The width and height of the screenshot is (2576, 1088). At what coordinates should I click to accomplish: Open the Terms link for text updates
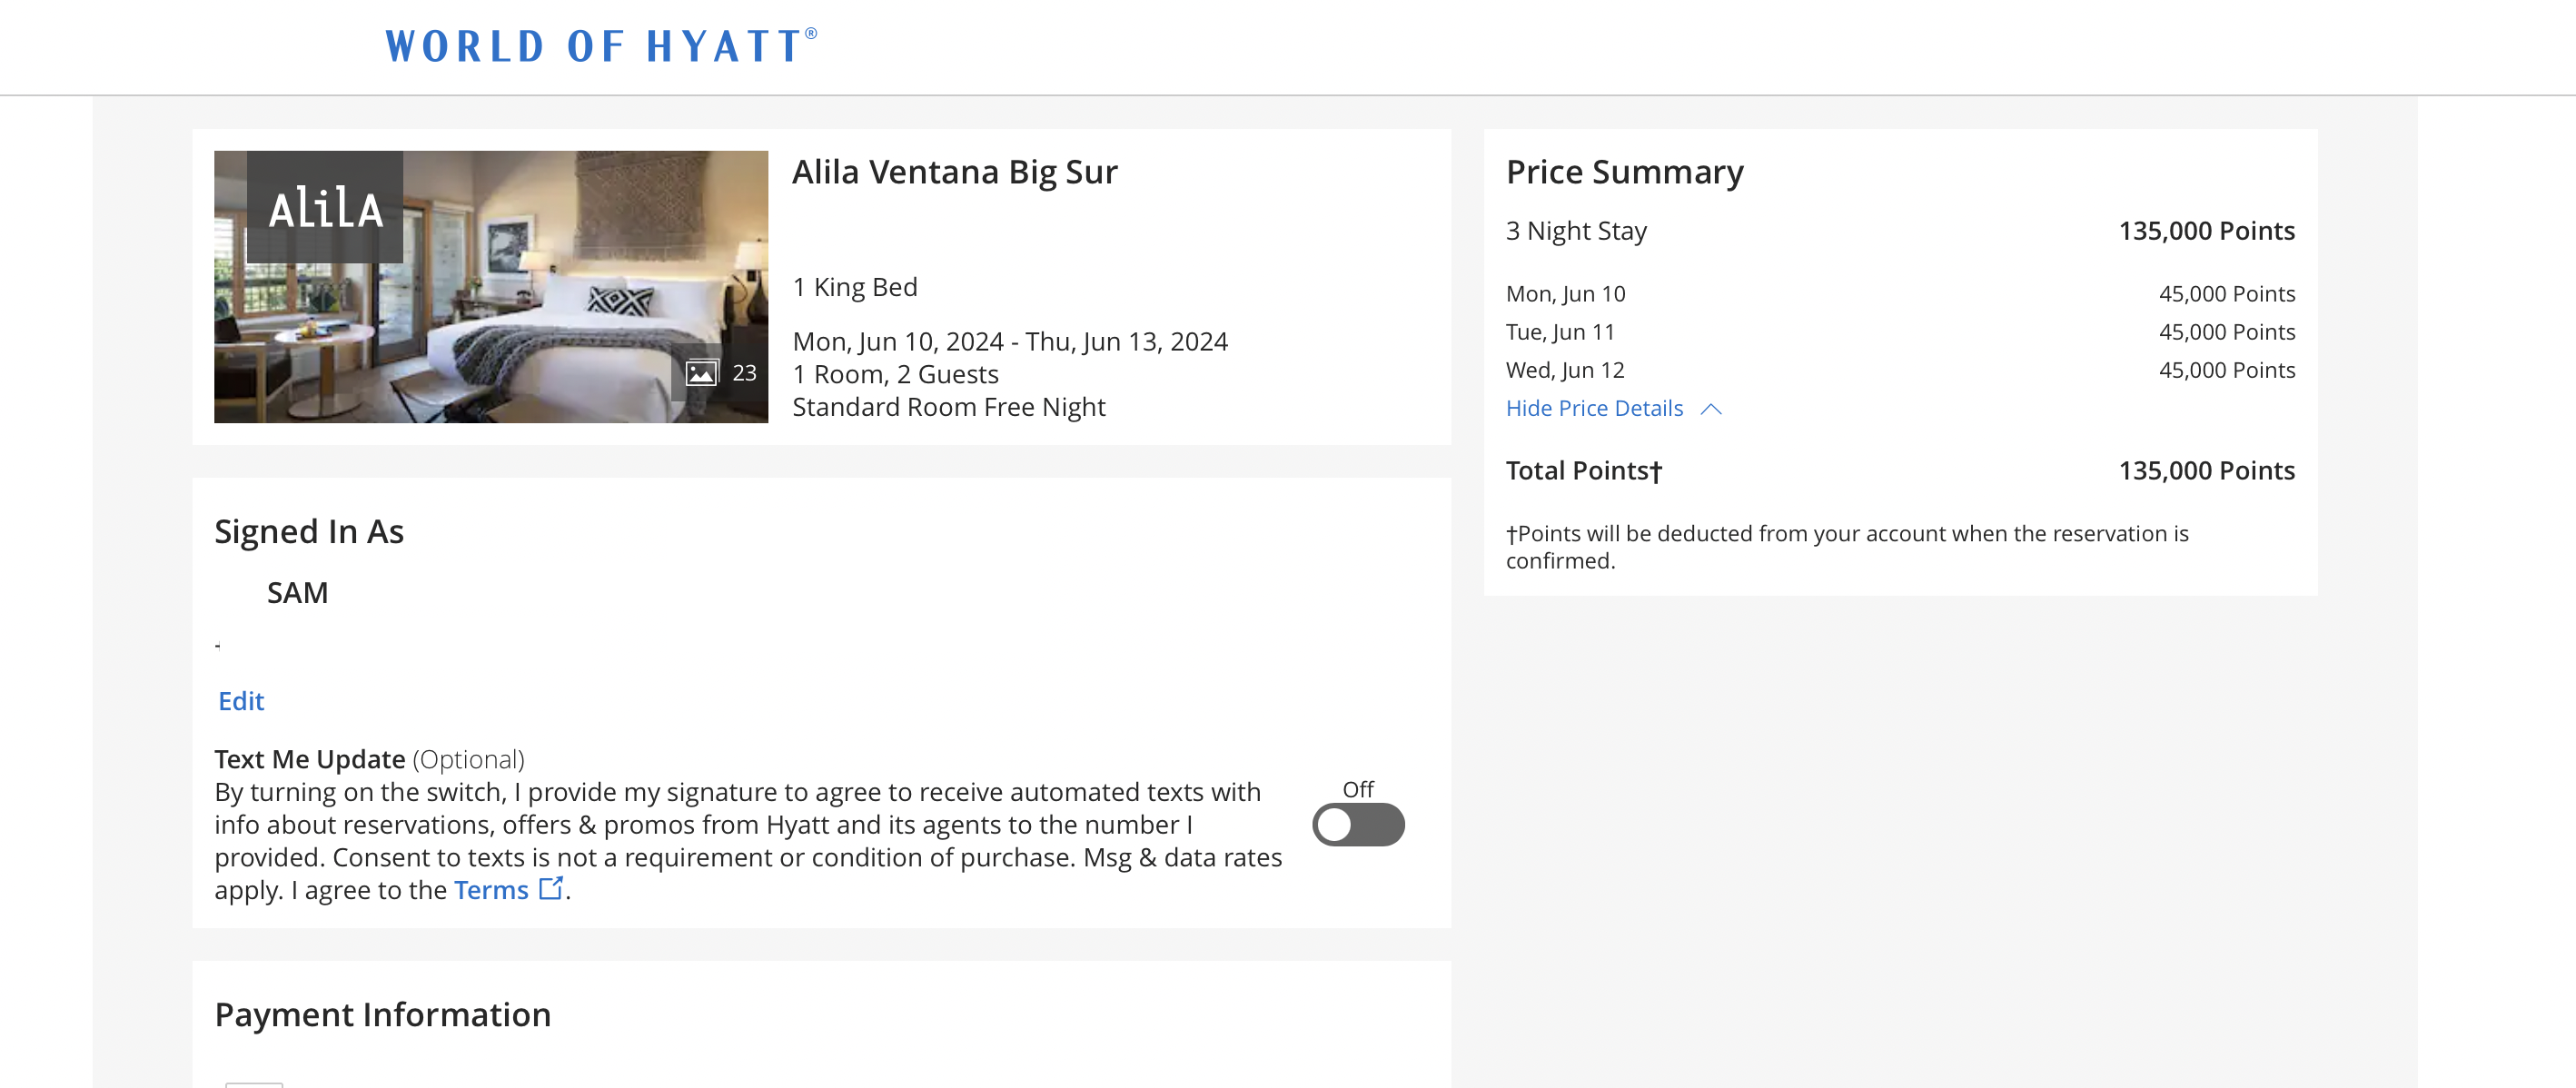pos(491,890)
